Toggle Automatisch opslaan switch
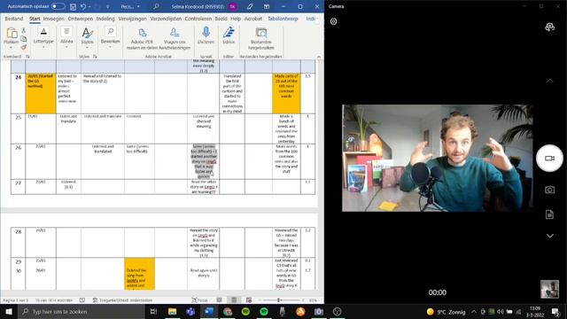This screenshot has height=319, width=567. (58, 6)
